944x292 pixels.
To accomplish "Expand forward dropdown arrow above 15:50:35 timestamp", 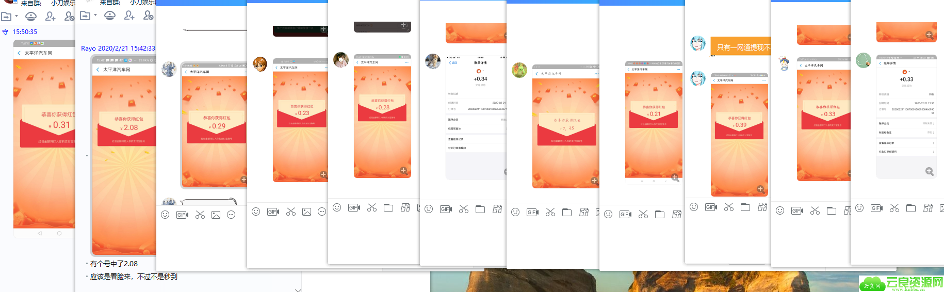I will point(17,17).
